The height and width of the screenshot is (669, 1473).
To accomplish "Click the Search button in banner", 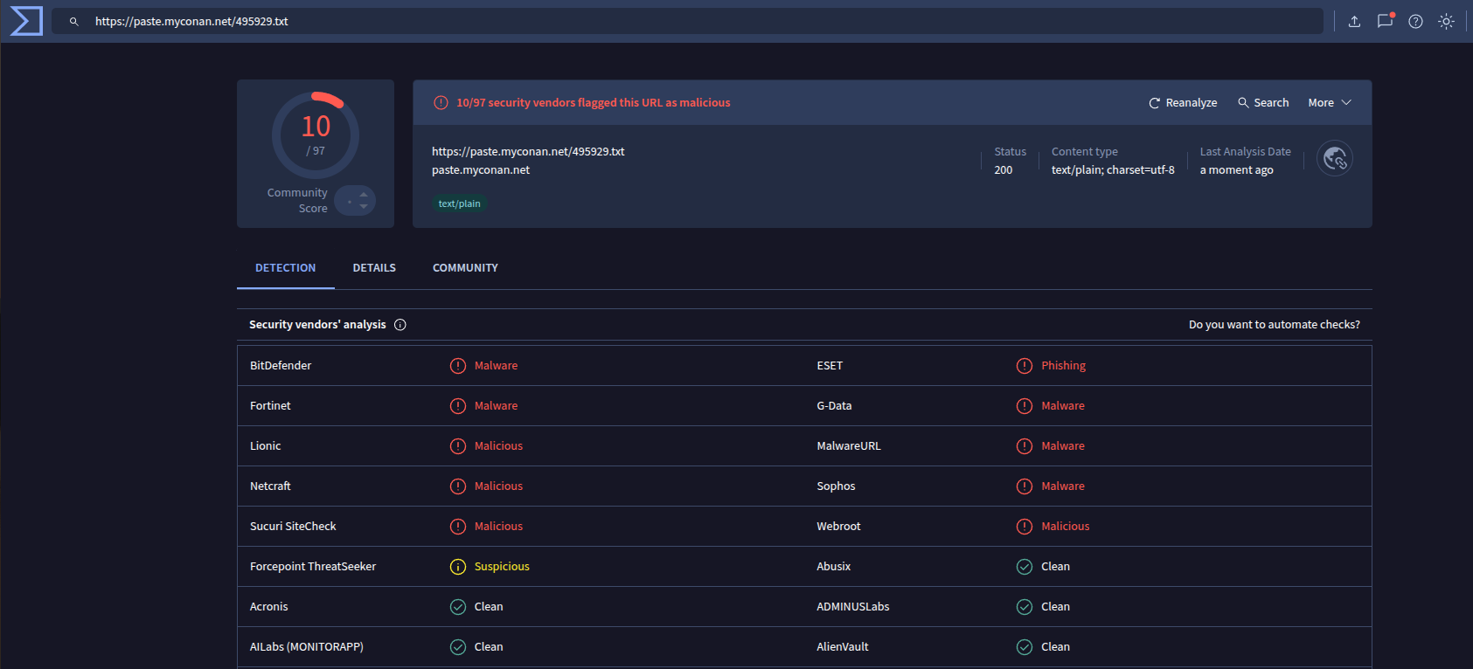I will (x=1263, y=103).
